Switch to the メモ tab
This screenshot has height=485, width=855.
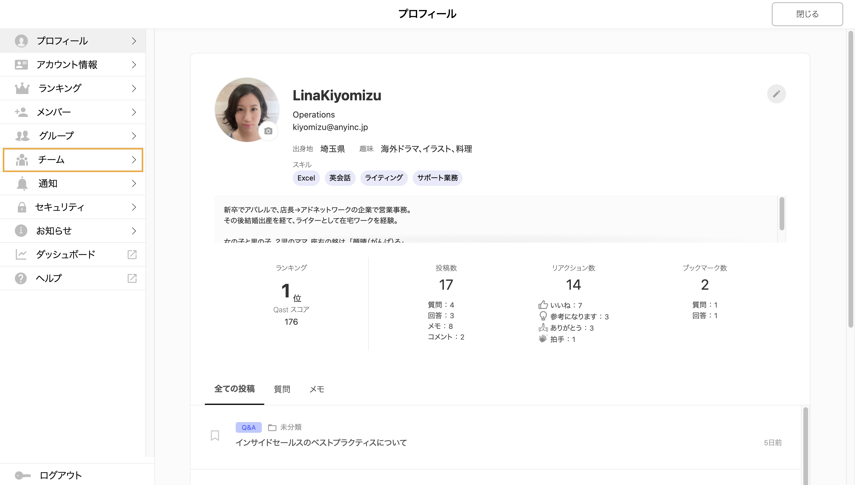click(x=317, y=389)
